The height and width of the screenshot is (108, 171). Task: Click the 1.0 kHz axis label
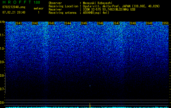2,49
